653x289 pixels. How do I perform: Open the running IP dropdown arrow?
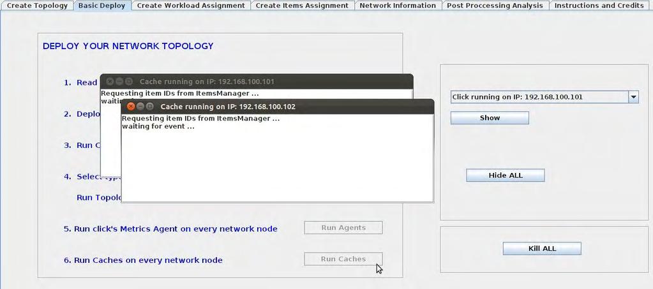coord(633,97)
